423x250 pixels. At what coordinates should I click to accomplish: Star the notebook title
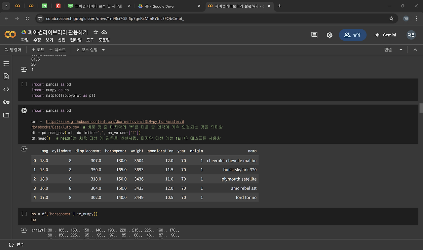click(96, 32)
